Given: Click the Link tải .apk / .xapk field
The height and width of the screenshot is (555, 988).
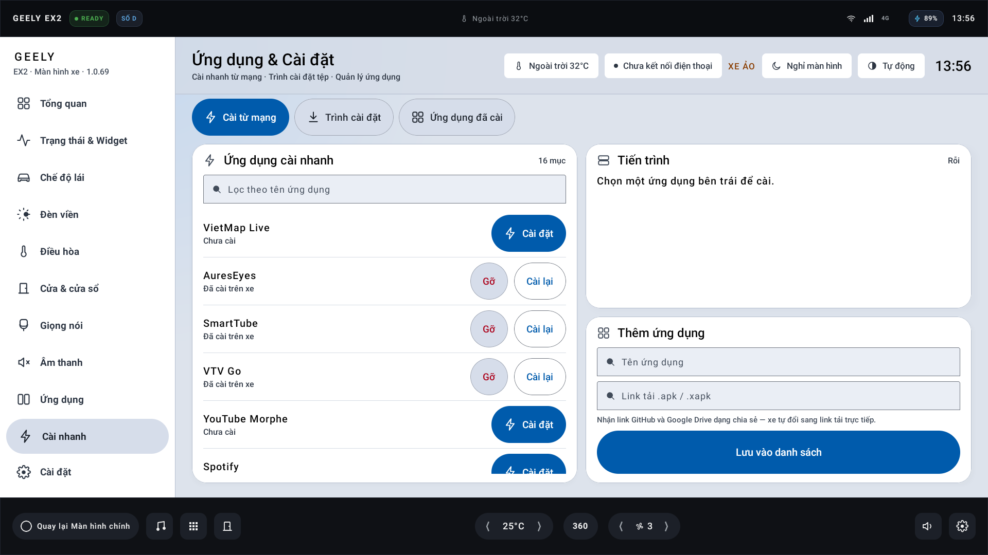Looking at the screenshot, I should (x=778, y=396).
